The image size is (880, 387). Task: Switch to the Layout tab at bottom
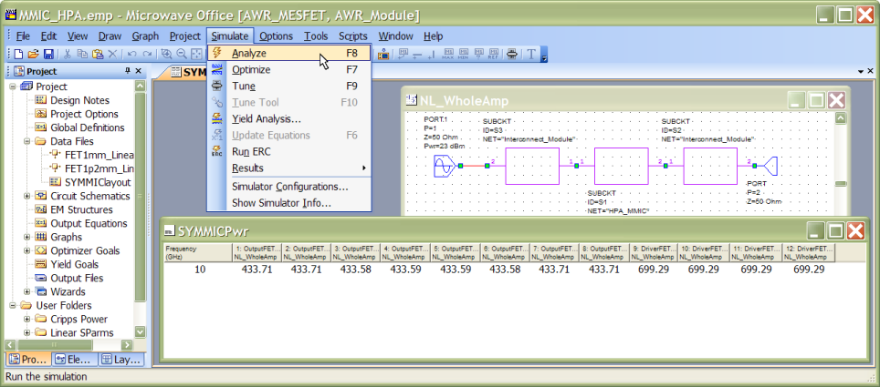[x=120, y=360]
